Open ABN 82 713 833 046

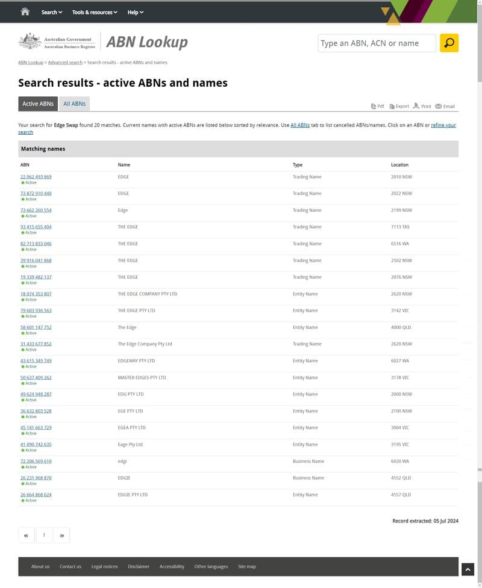[36, 244]
